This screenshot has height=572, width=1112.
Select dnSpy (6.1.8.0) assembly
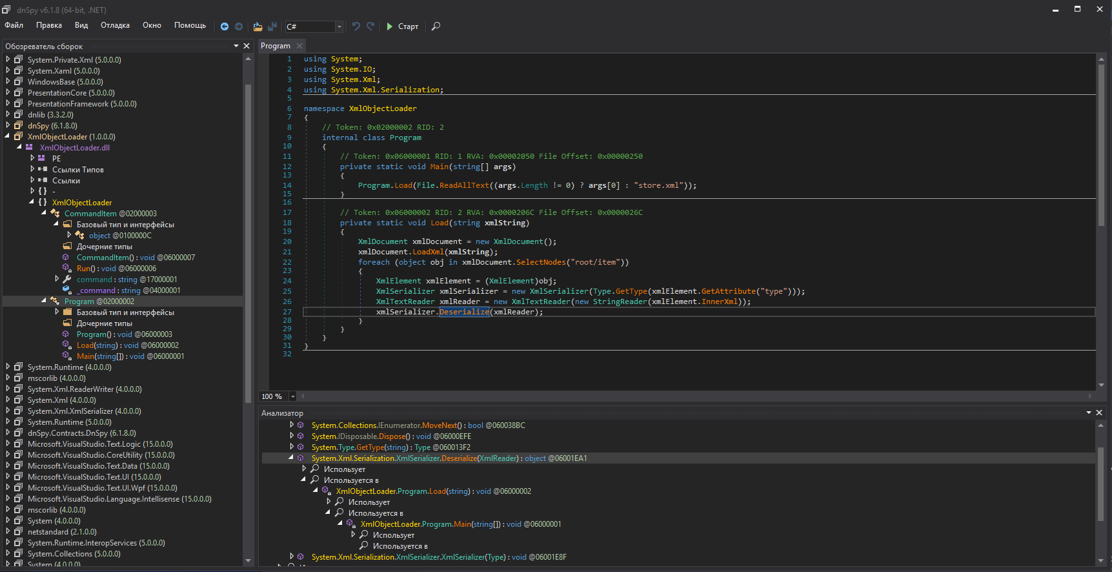point(52,126)
